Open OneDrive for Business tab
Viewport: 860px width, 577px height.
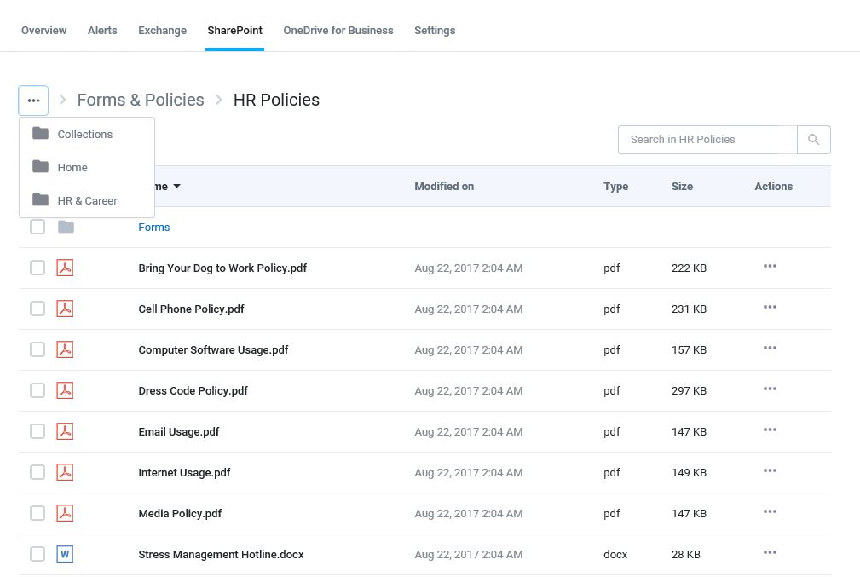pos(338,30)
